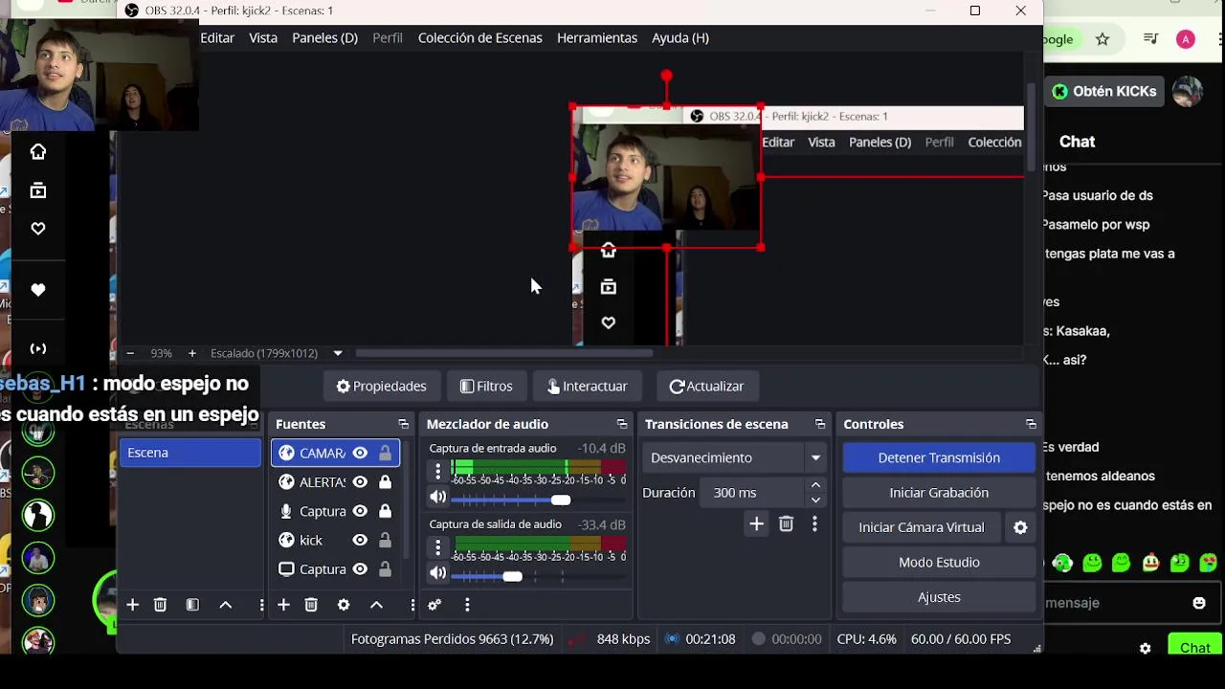Open the emoji picker in the chat message box
This screenshot has height=689, width=1225.
point(1199,603)
